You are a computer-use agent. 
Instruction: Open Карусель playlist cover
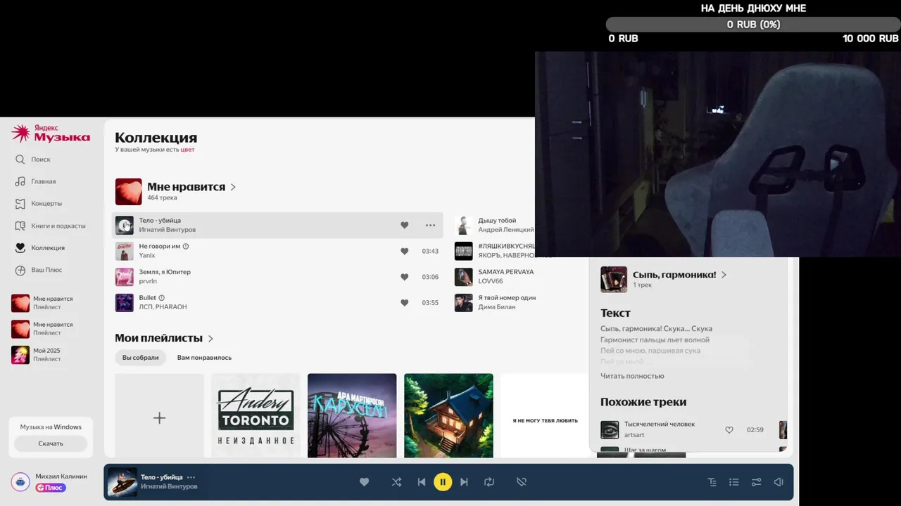tap(352, 416)
